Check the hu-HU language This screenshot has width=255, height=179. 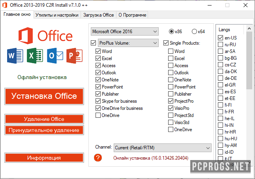click(x=220, y=138)
